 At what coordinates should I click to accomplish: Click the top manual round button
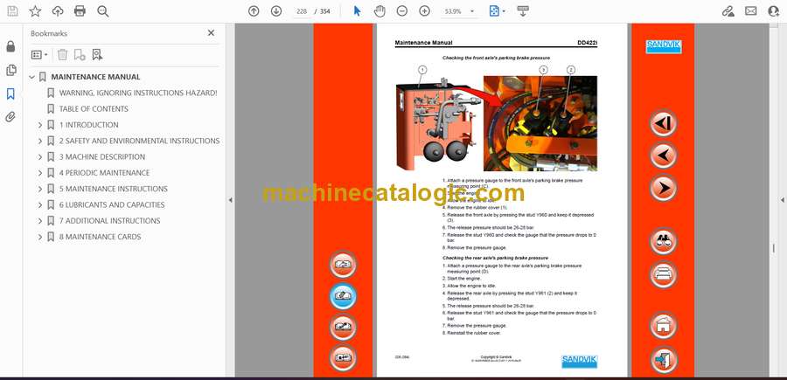click(x=344, y=265)
